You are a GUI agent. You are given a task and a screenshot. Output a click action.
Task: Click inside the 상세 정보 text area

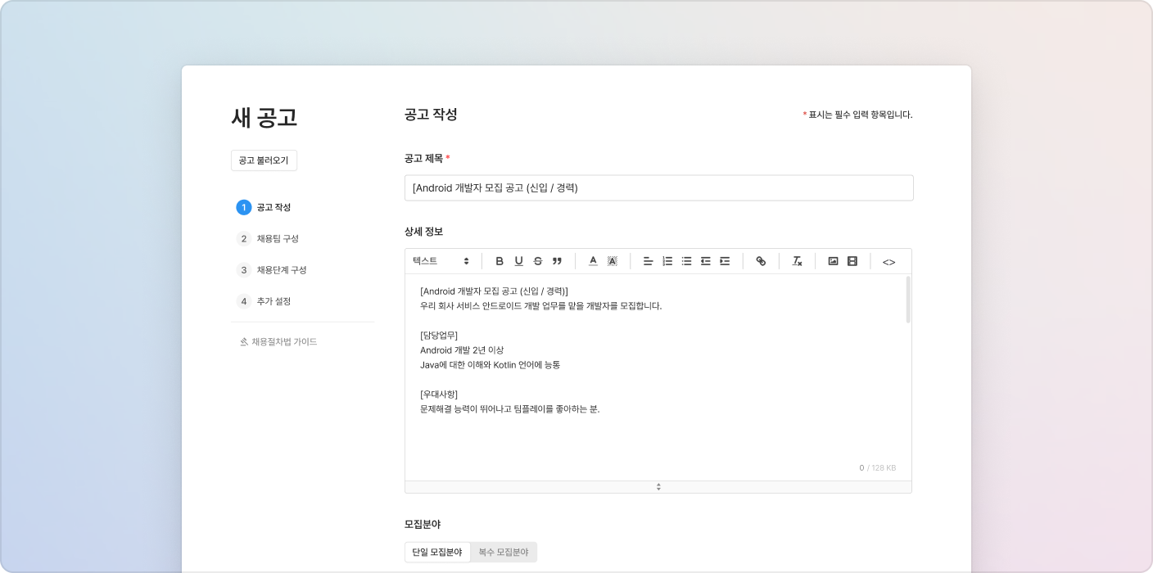(658, 377)
